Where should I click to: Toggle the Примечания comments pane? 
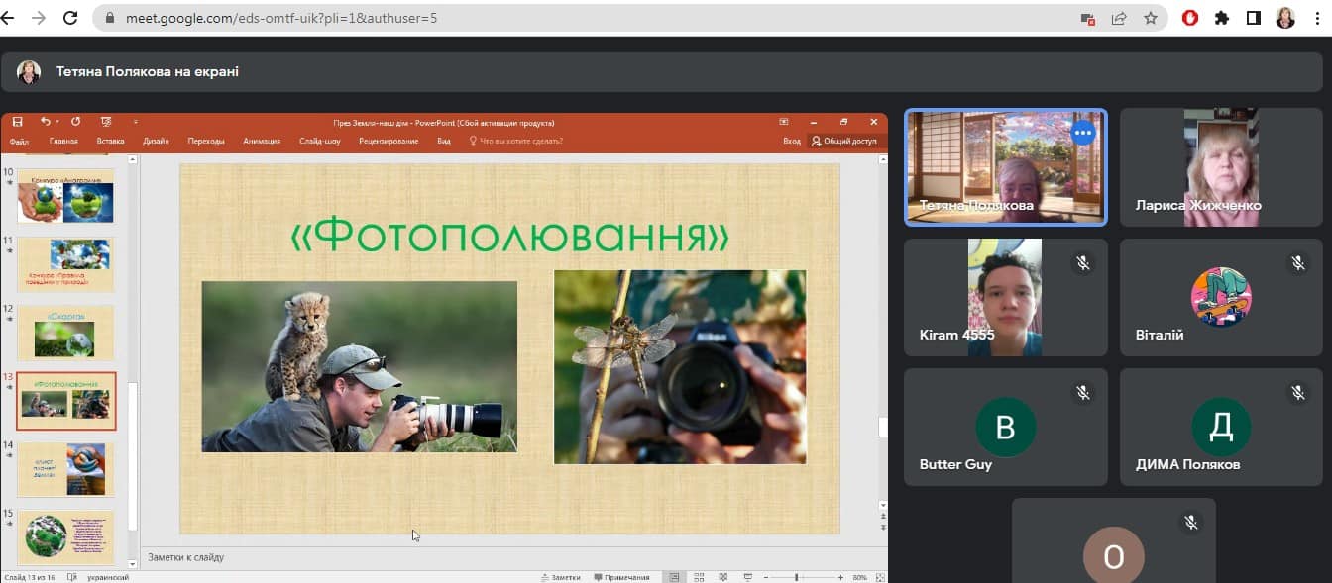pos(621,577)
